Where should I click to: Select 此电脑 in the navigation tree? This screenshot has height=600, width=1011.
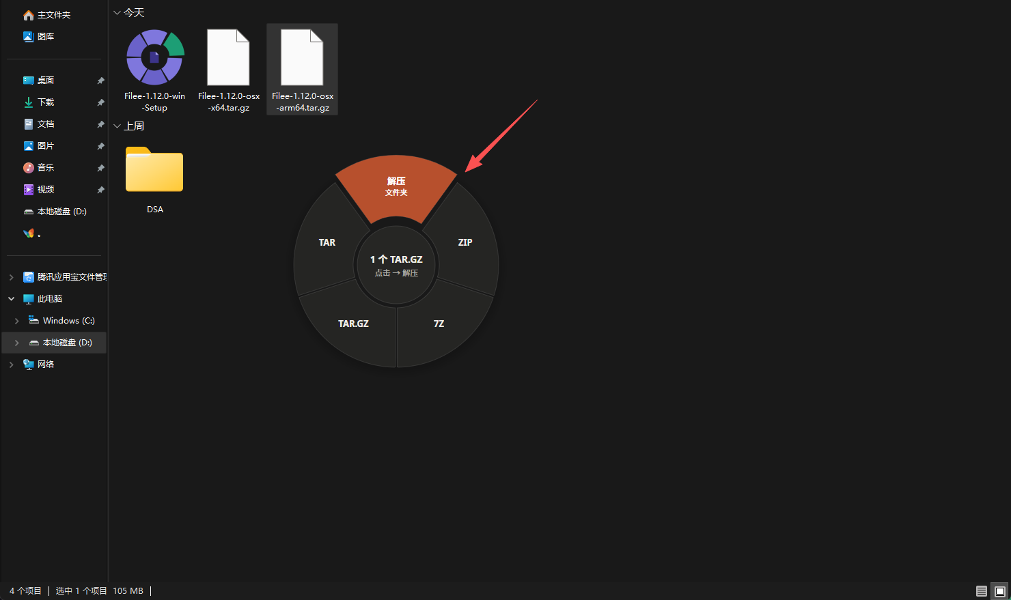(x=42, y=299)
